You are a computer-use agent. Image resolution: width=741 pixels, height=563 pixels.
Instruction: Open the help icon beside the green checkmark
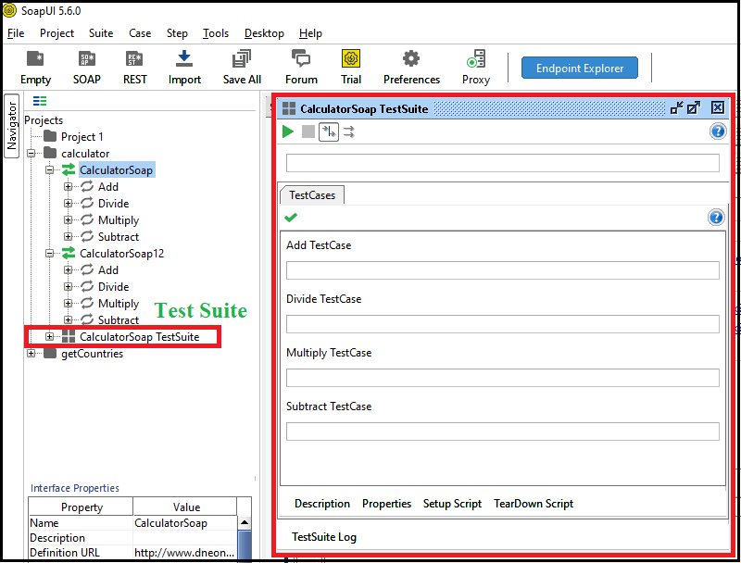pyautogui.click(x=716, y=218)
